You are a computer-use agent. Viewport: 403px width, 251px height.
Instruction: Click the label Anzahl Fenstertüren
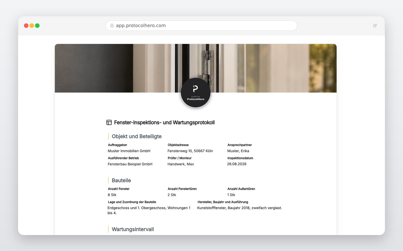[182, 189]
